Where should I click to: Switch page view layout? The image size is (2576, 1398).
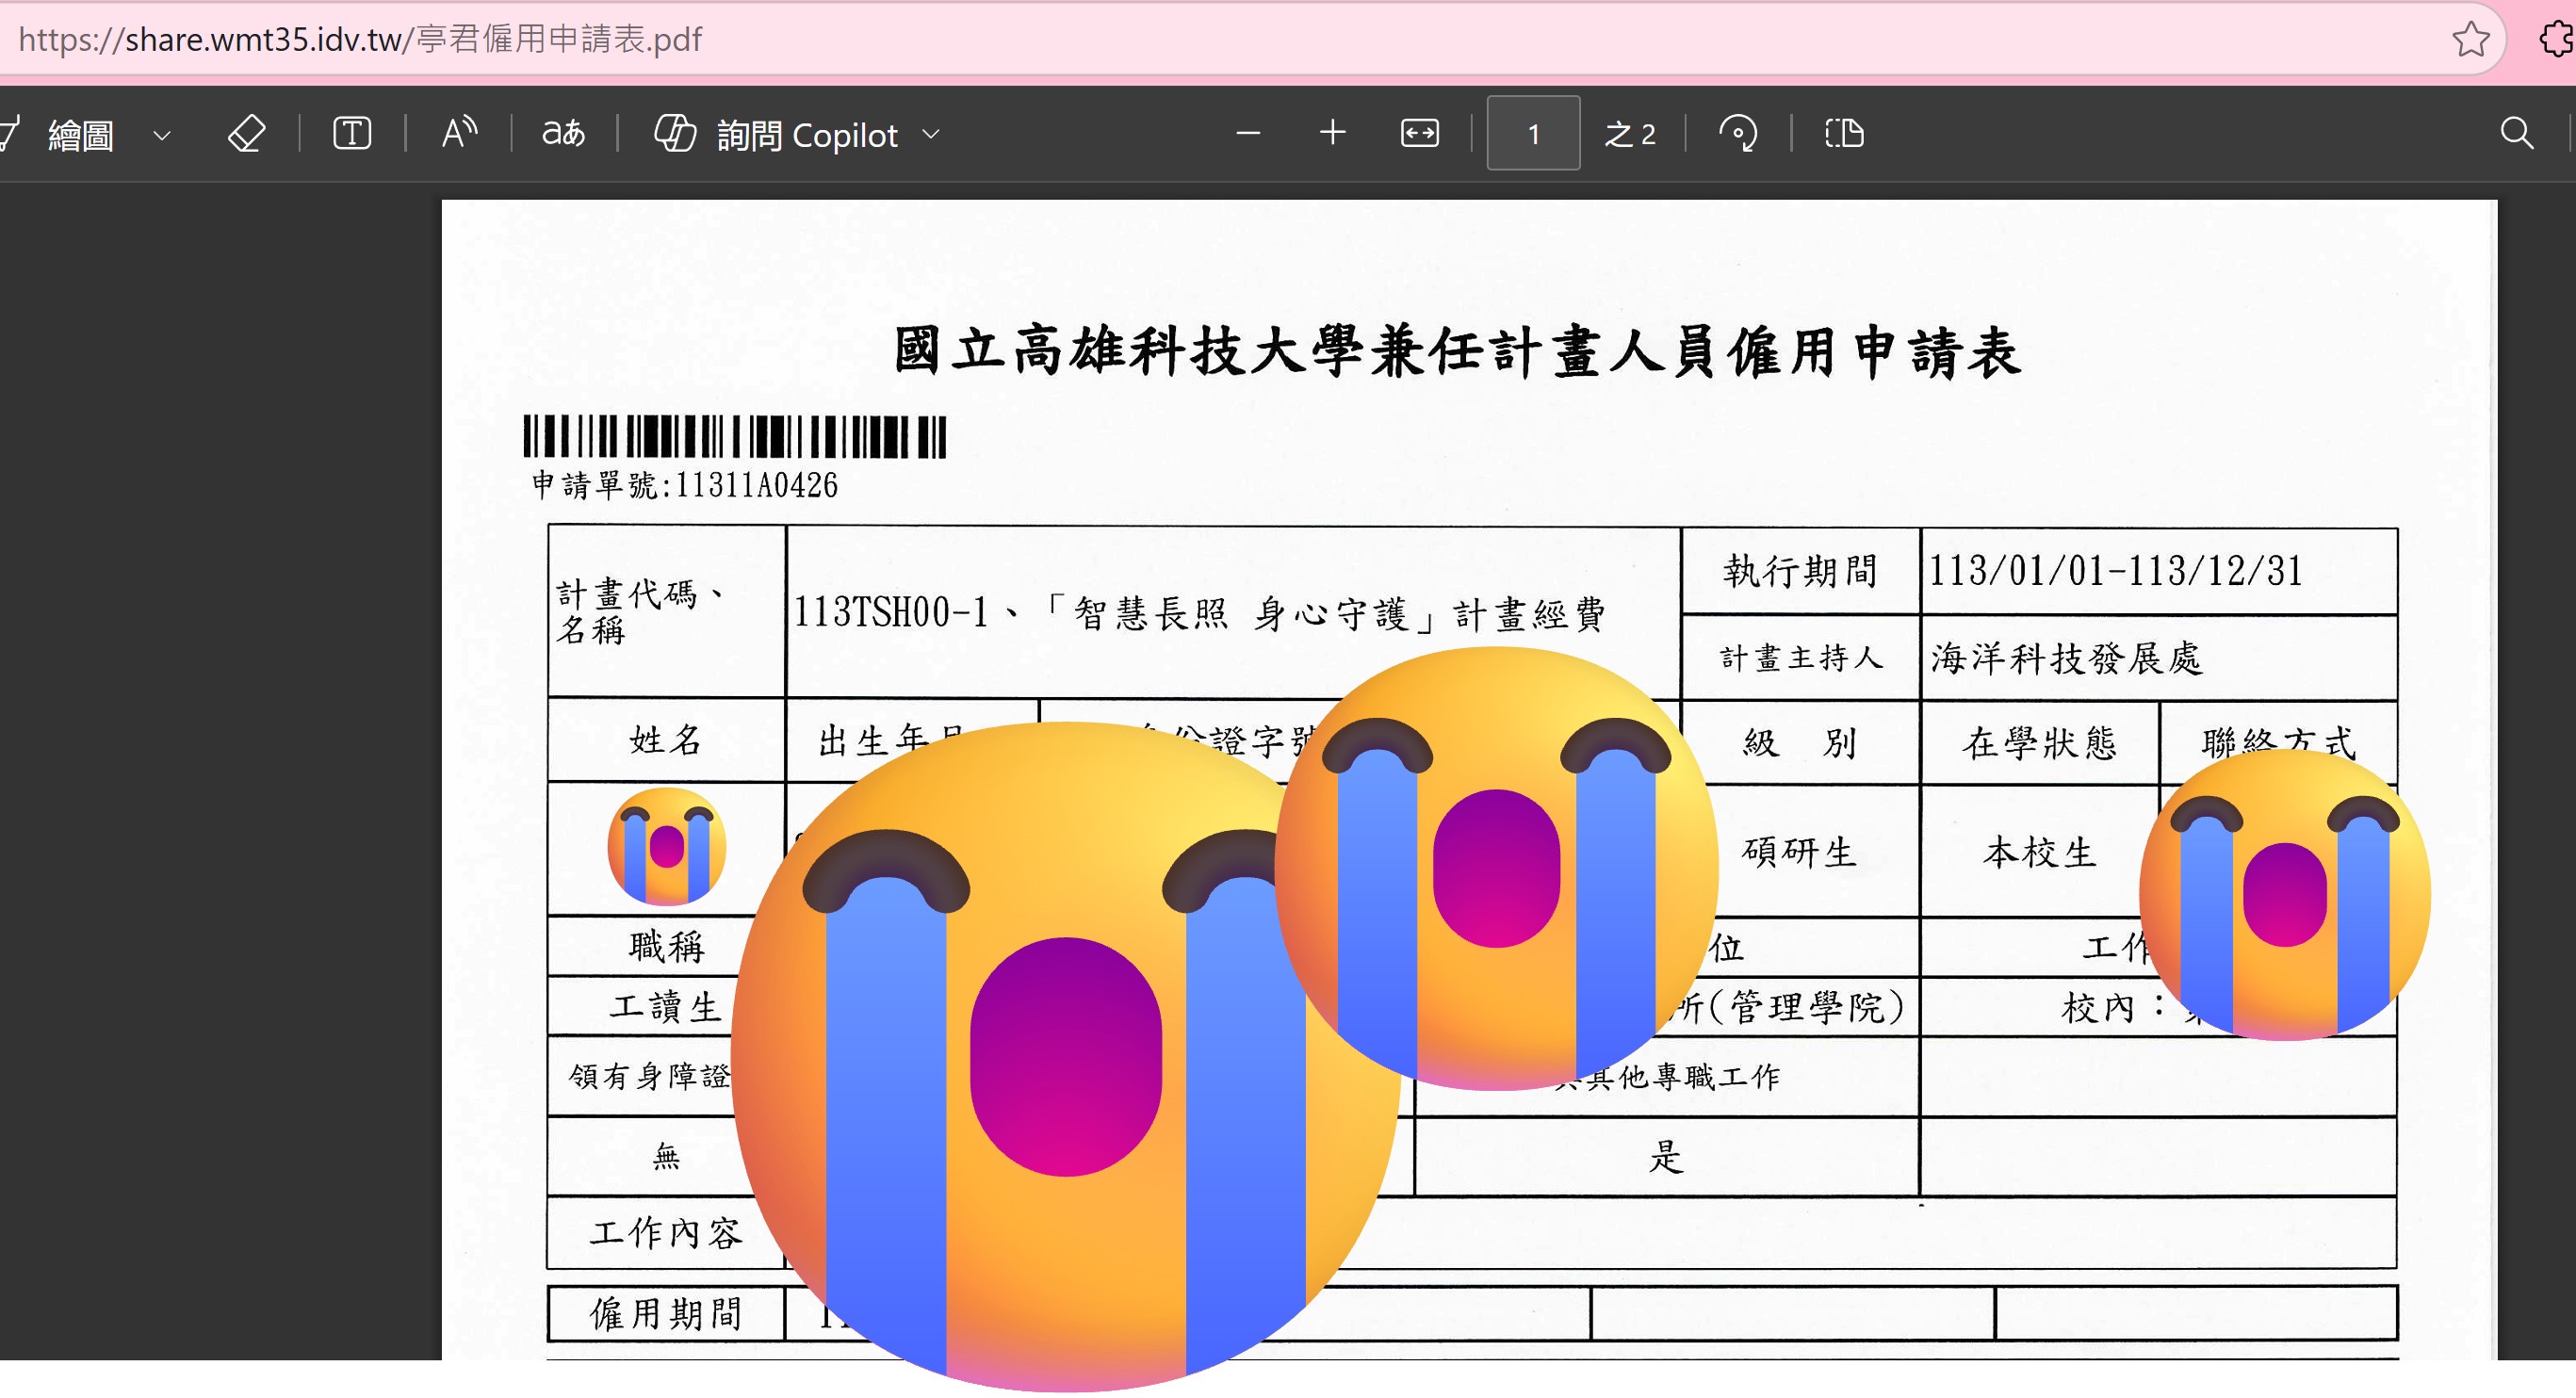click(1844, 133)
